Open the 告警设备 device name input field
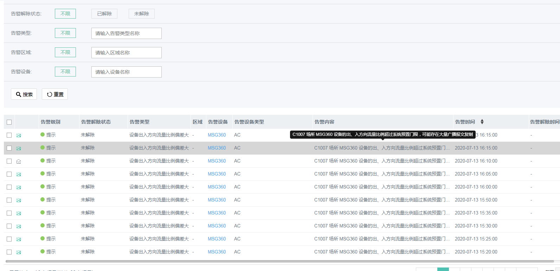The width and height of the screenshot is (560, 271). point(126,72)
